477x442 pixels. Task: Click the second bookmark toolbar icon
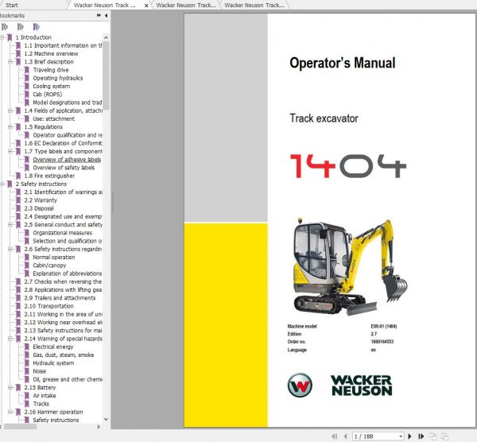click(x=21, y=27)
